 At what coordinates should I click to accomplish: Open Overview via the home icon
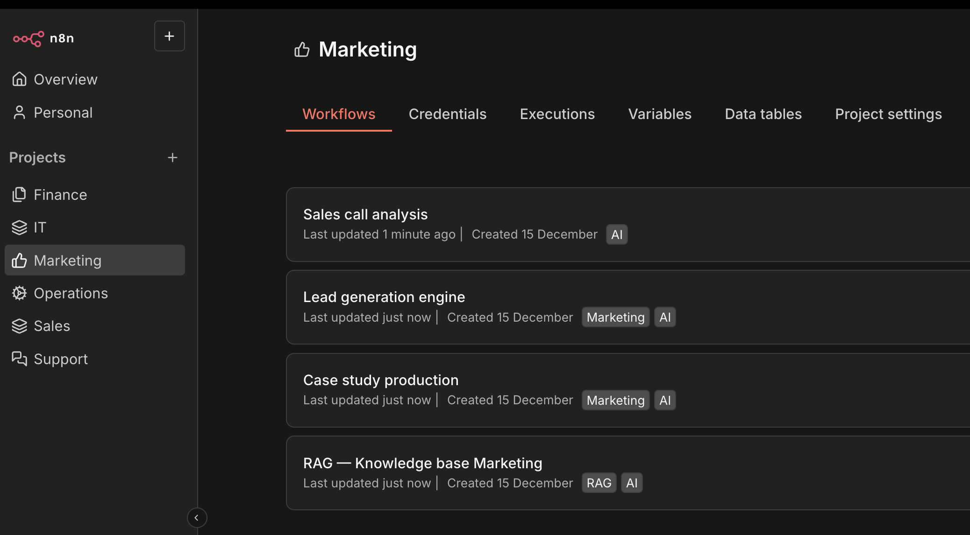tap(19, 79)
